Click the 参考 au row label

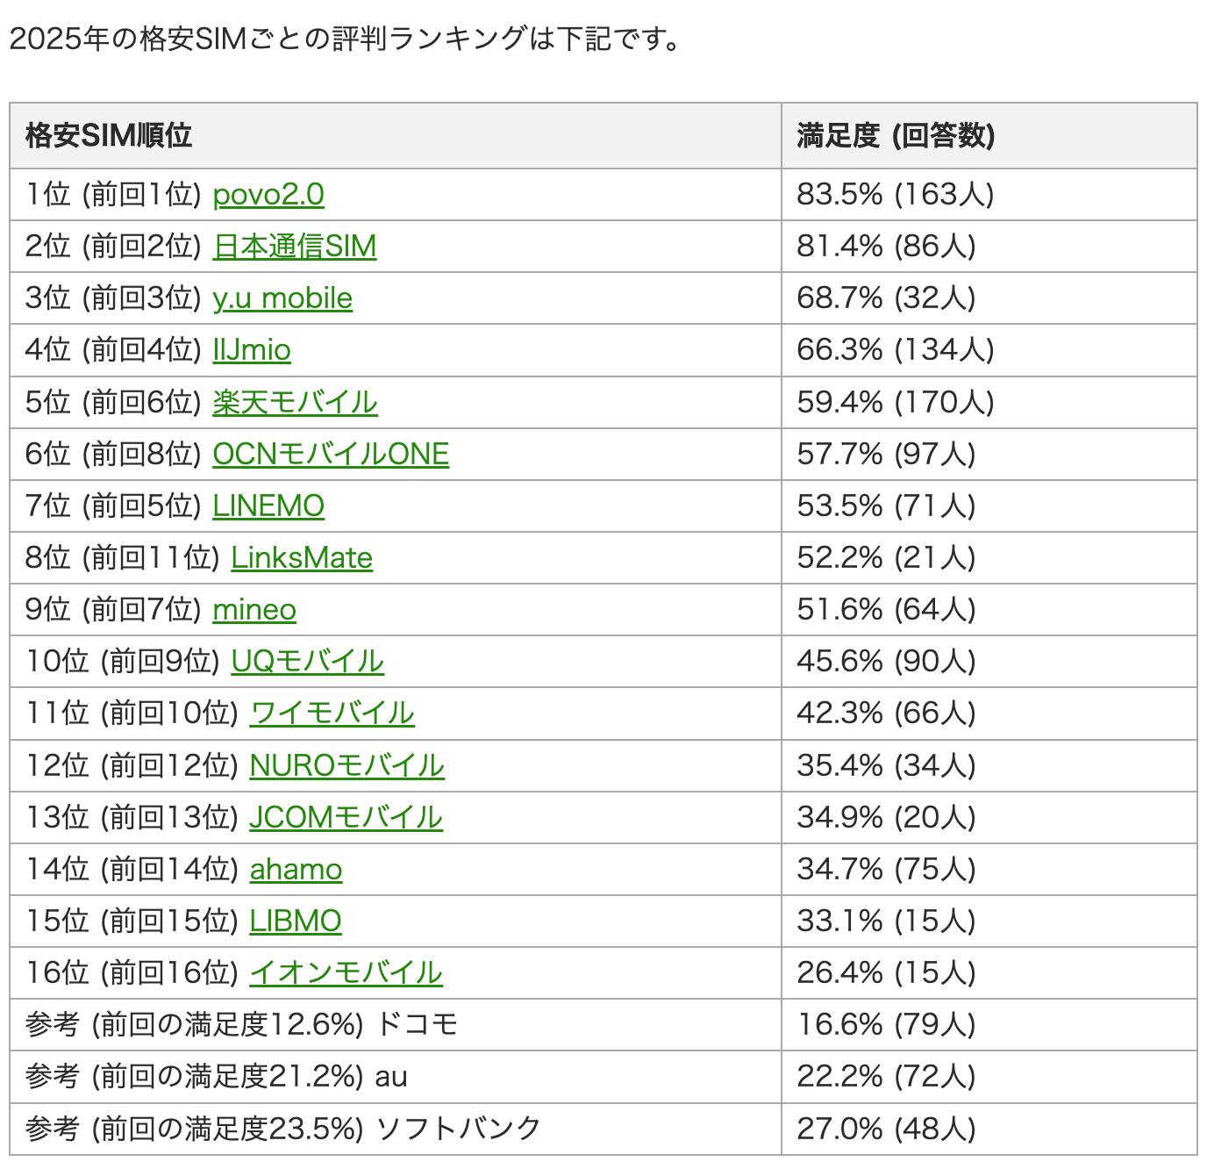point(217,1076)
